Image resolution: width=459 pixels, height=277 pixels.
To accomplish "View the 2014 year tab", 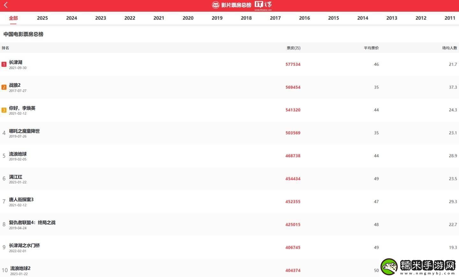I will click(x=363, y=18).
